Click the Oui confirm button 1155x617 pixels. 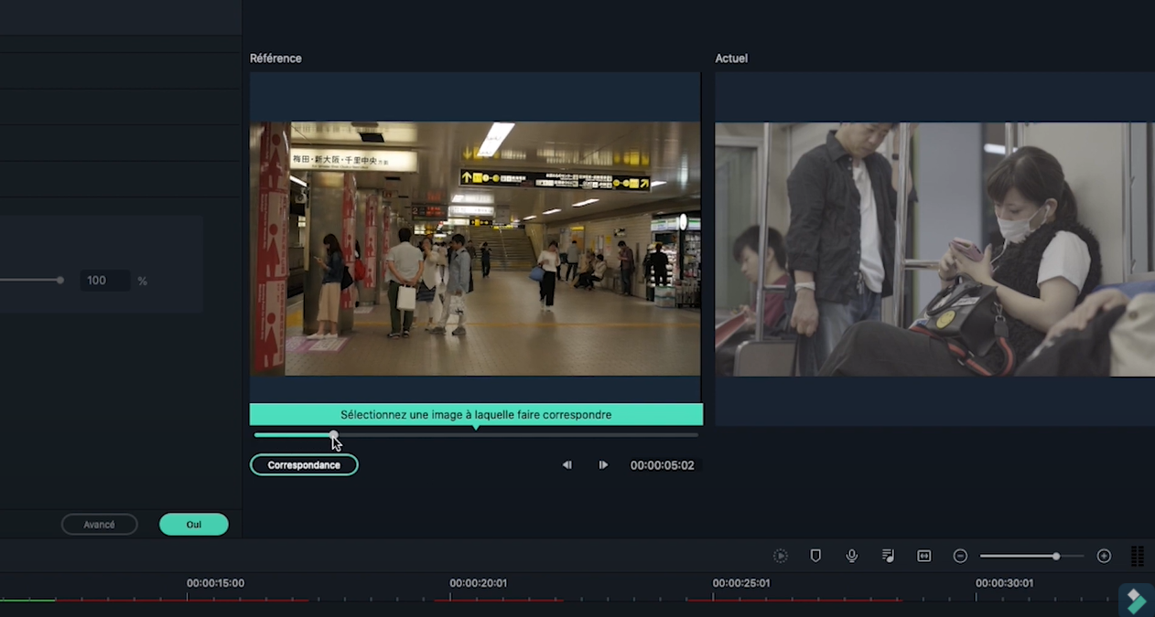point(194,525)
